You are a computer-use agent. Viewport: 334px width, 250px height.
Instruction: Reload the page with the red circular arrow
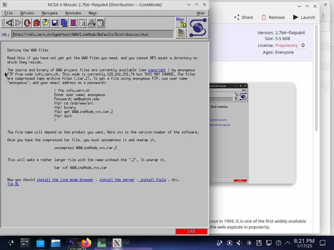[x=27, y=23]
